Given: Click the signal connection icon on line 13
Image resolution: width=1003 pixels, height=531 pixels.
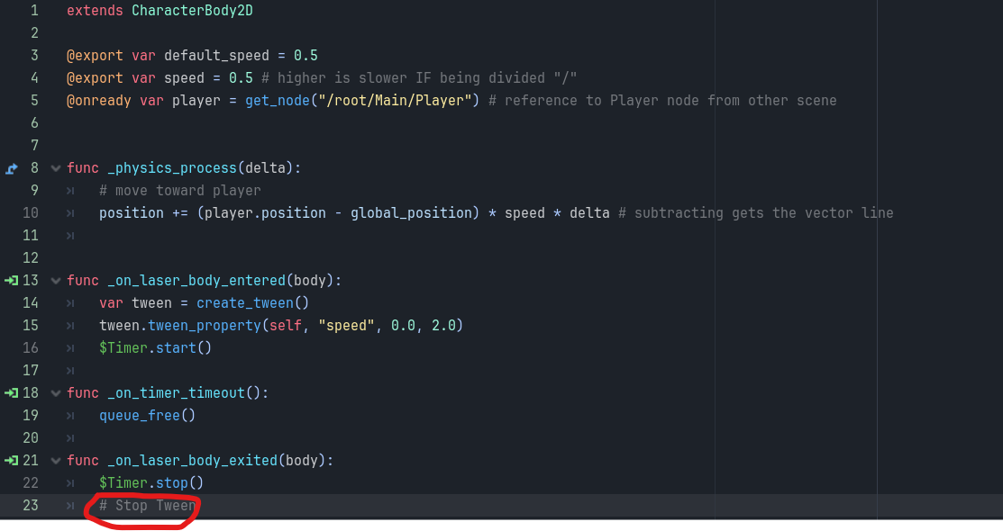Looking at the screenshot, I should pyautogui.click(x=11, y=281).
